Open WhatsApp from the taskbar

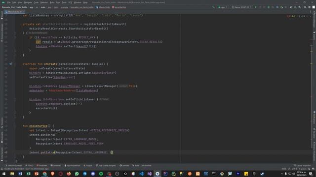point(77,174)
